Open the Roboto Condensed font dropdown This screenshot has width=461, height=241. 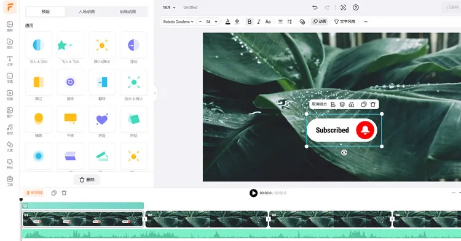178,21
